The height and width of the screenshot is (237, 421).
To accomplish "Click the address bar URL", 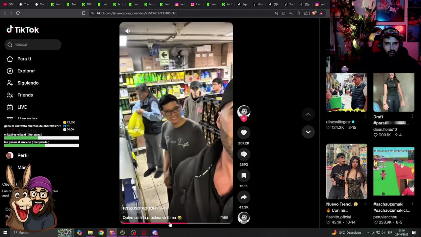I will (137, 13).
